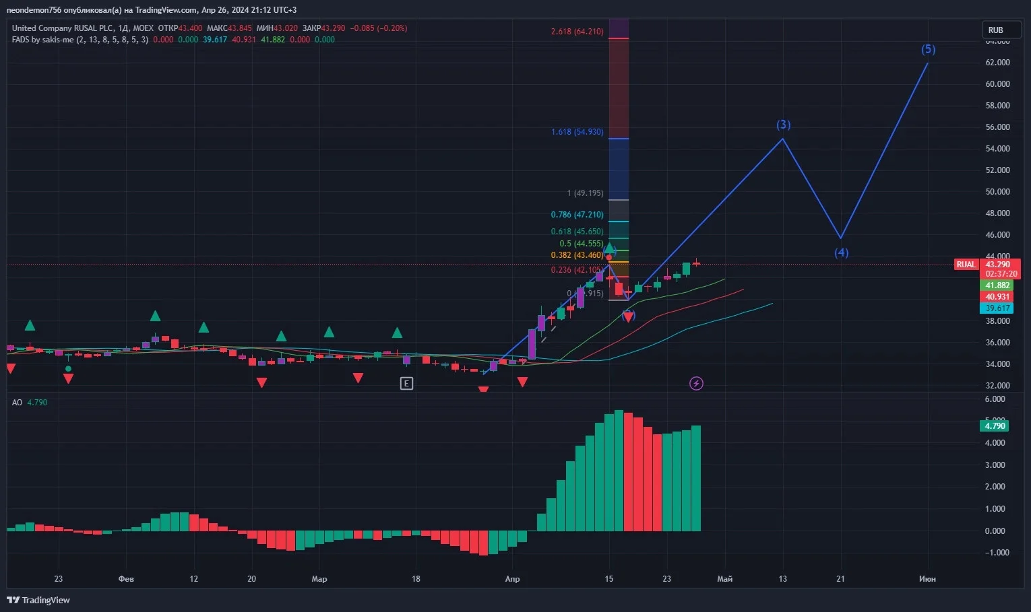Click the purple lightning event icon
This screenshot has width=1031, height=612.
coord(696,383)
